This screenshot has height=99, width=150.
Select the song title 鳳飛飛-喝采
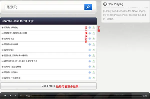tap(9, 50)
